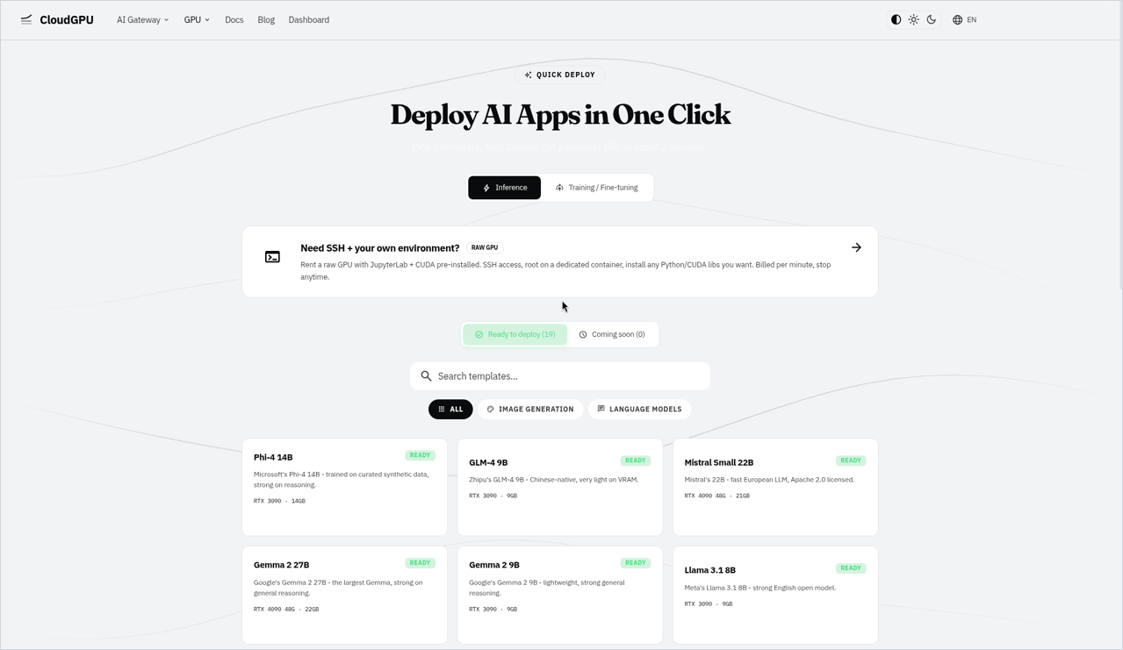The height and width of the screenshot is (650, 1123).
Task: Click READY badge on GLM-4 9B card
Action: pyautogui.click(x=635, y=461)
